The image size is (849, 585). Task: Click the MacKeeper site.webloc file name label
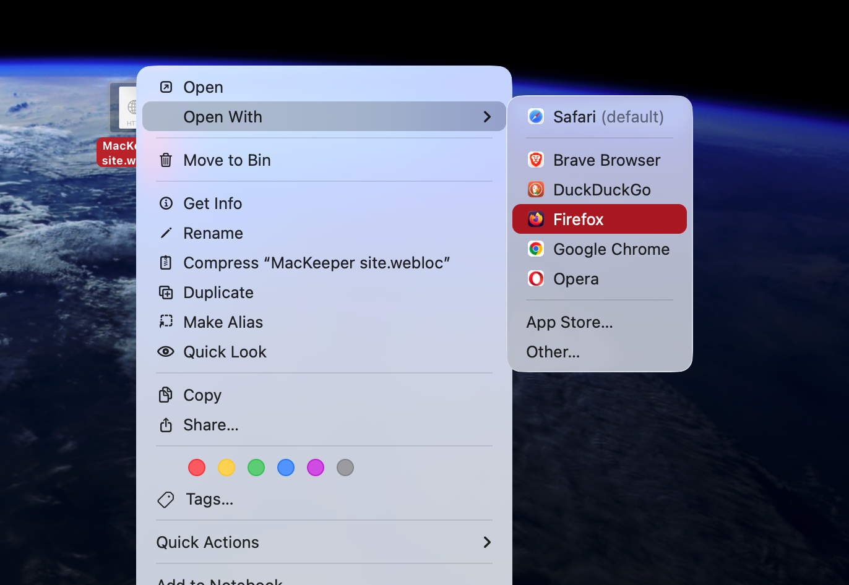coord(118,153)
